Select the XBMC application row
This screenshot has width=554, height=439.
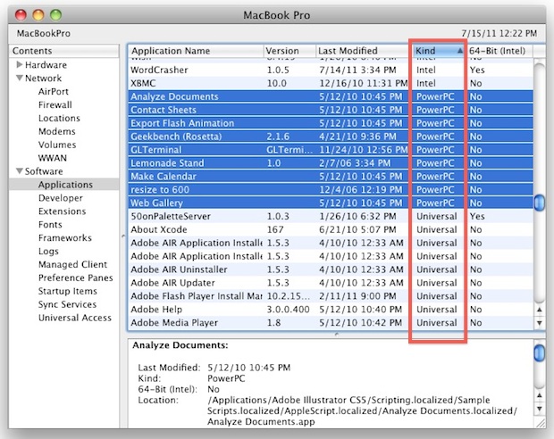point(331,83)
